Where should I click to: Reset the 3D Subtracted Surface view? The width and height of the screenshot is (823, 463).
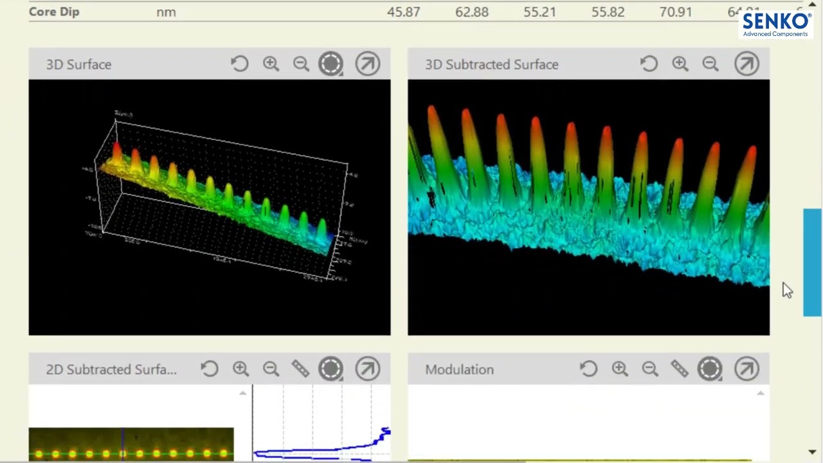pyautogui.click(x=649, y=64)
